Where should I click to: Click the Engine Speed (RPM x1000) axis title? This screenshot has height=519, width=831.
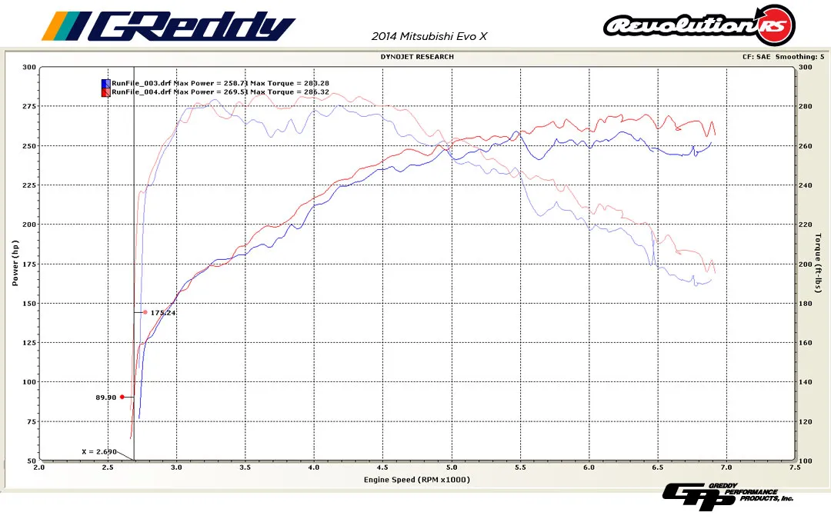pyautogui.click(x=416, y=479)
